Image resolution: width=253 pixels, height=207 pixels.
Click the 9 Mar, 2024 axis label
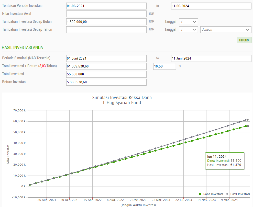coord(229,200)
